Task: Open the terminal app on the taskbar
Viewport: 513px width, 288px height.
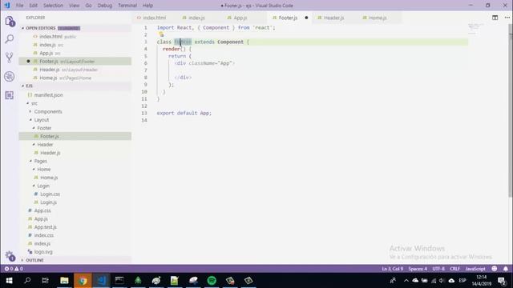Action: [119, 281]
